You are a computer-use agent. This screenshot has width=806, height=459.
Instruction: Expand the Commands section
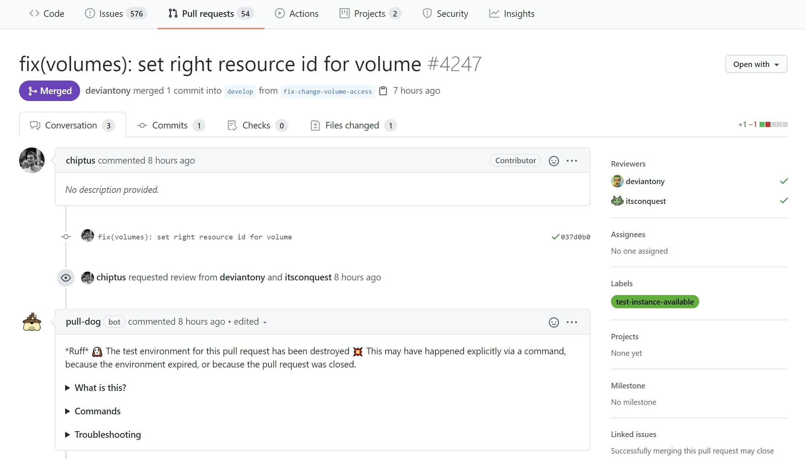click(x=97, y=411)
